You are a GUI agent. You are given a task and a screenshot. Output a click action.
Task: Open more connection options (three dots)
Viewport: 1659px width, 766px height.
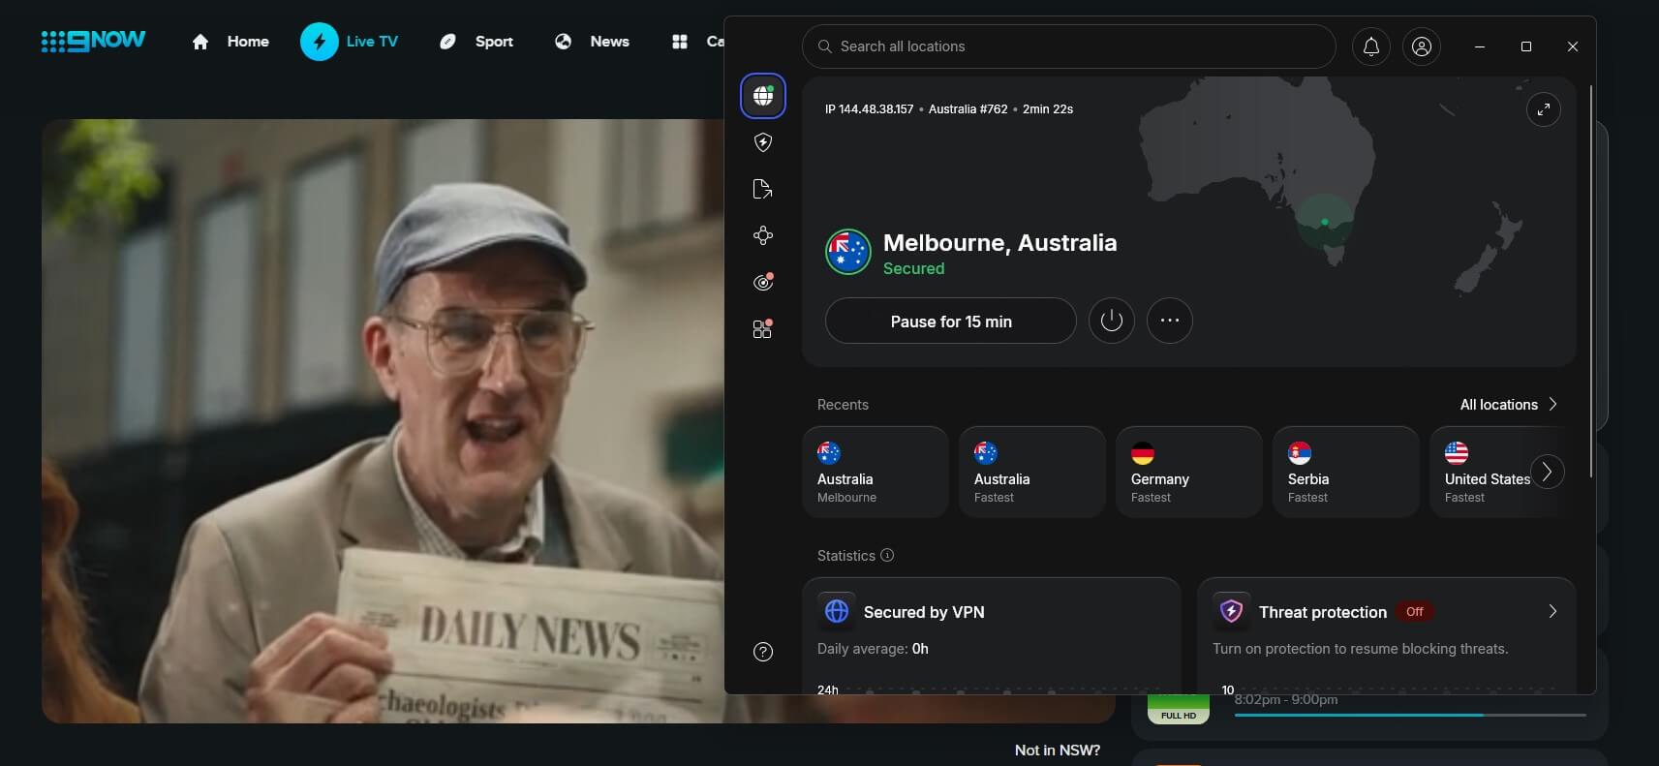[1170, 321]
